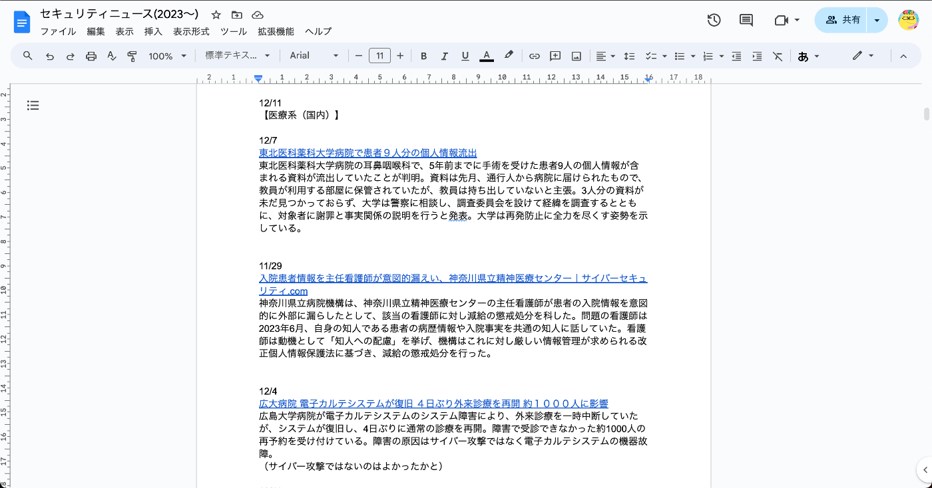The height and width of the screenshot is (488, 932).
Task: Expand numbered list options arrow
Action: [722, 56]
